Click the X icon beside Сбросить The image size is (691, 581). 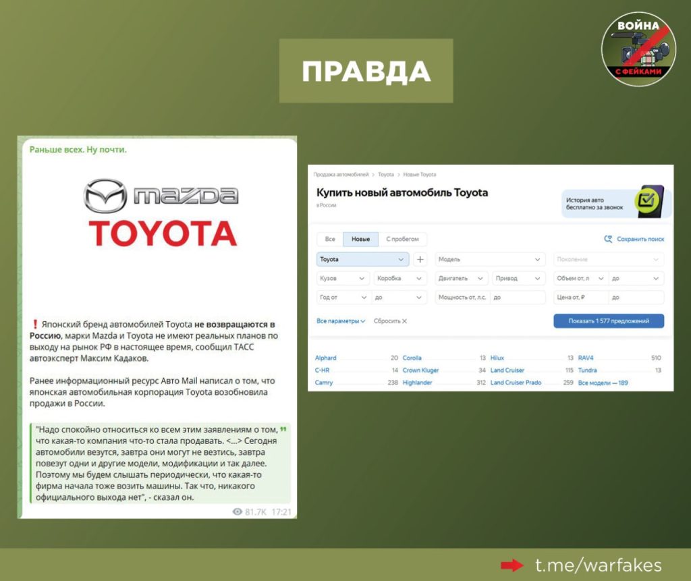[x=405, y=321]
